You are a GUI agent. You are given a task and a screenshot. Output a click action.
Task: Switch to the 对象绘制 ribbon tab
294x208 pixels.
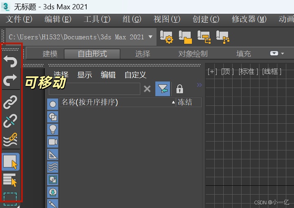tap(193, 54)
